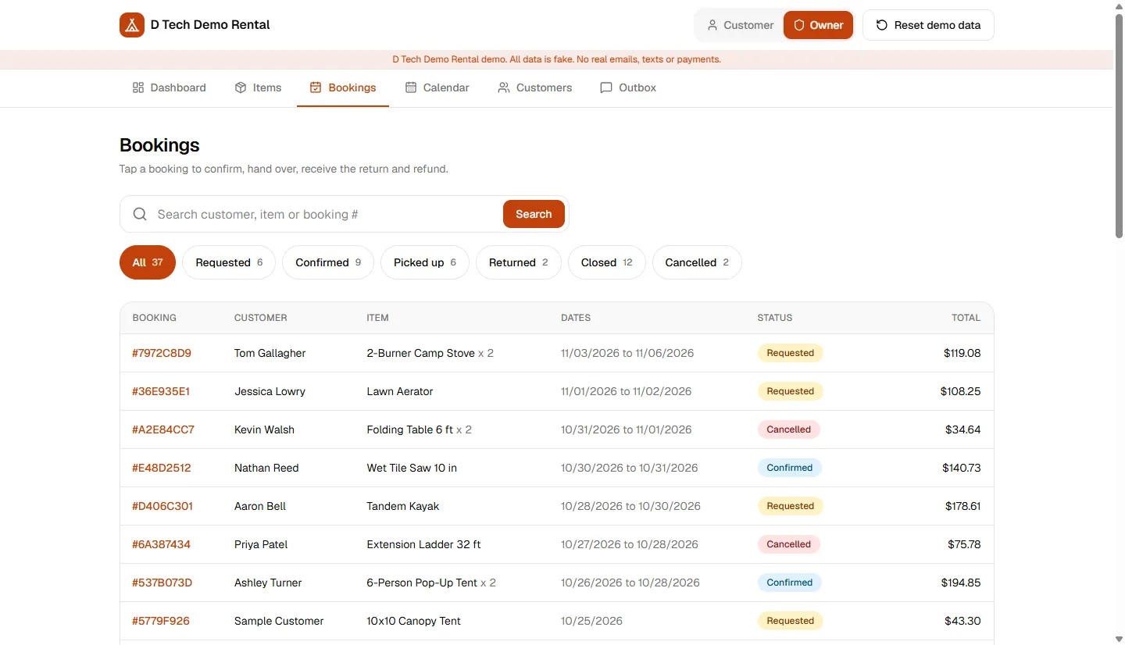Open booking #E48D2512
This screenshot has width=1125, height=645.
point(162,468)
